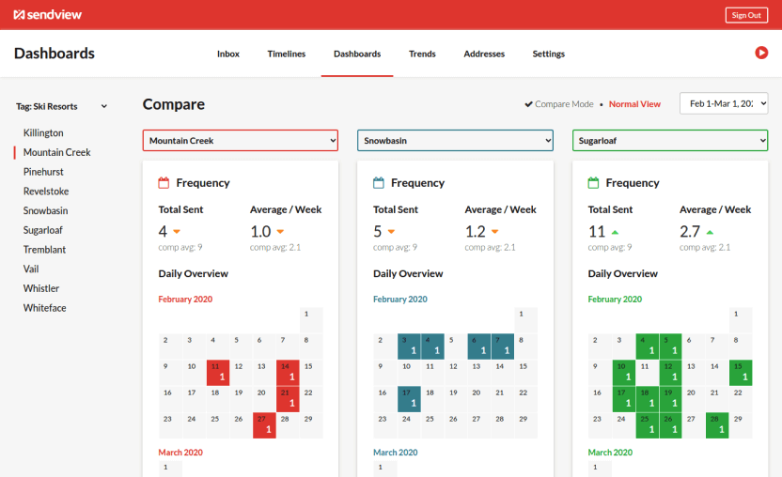
Task: Click red Feb 27 cell in Mountain Creek
Action: (264, 425)
